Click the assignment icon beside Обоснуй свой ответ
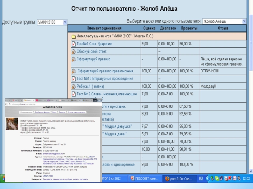Screen dimensions: 253x189 click(x=73, y=52)
